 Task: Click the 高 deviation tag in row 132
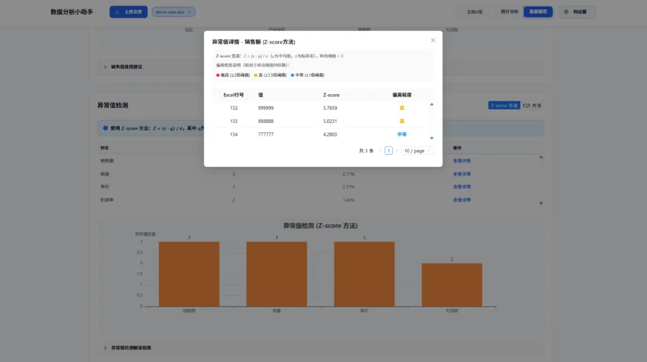click(x=401, y=108)
